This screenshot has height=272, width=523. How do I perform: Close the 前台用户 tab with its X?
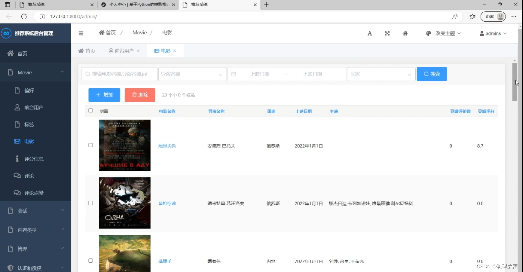click(x=138, y=51)
